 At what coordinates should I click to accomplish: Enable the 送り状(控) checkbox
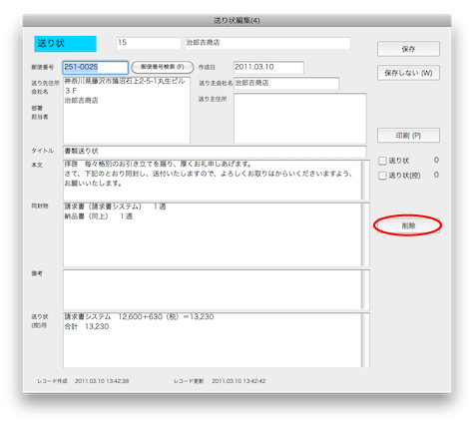[x=382, y=176]
